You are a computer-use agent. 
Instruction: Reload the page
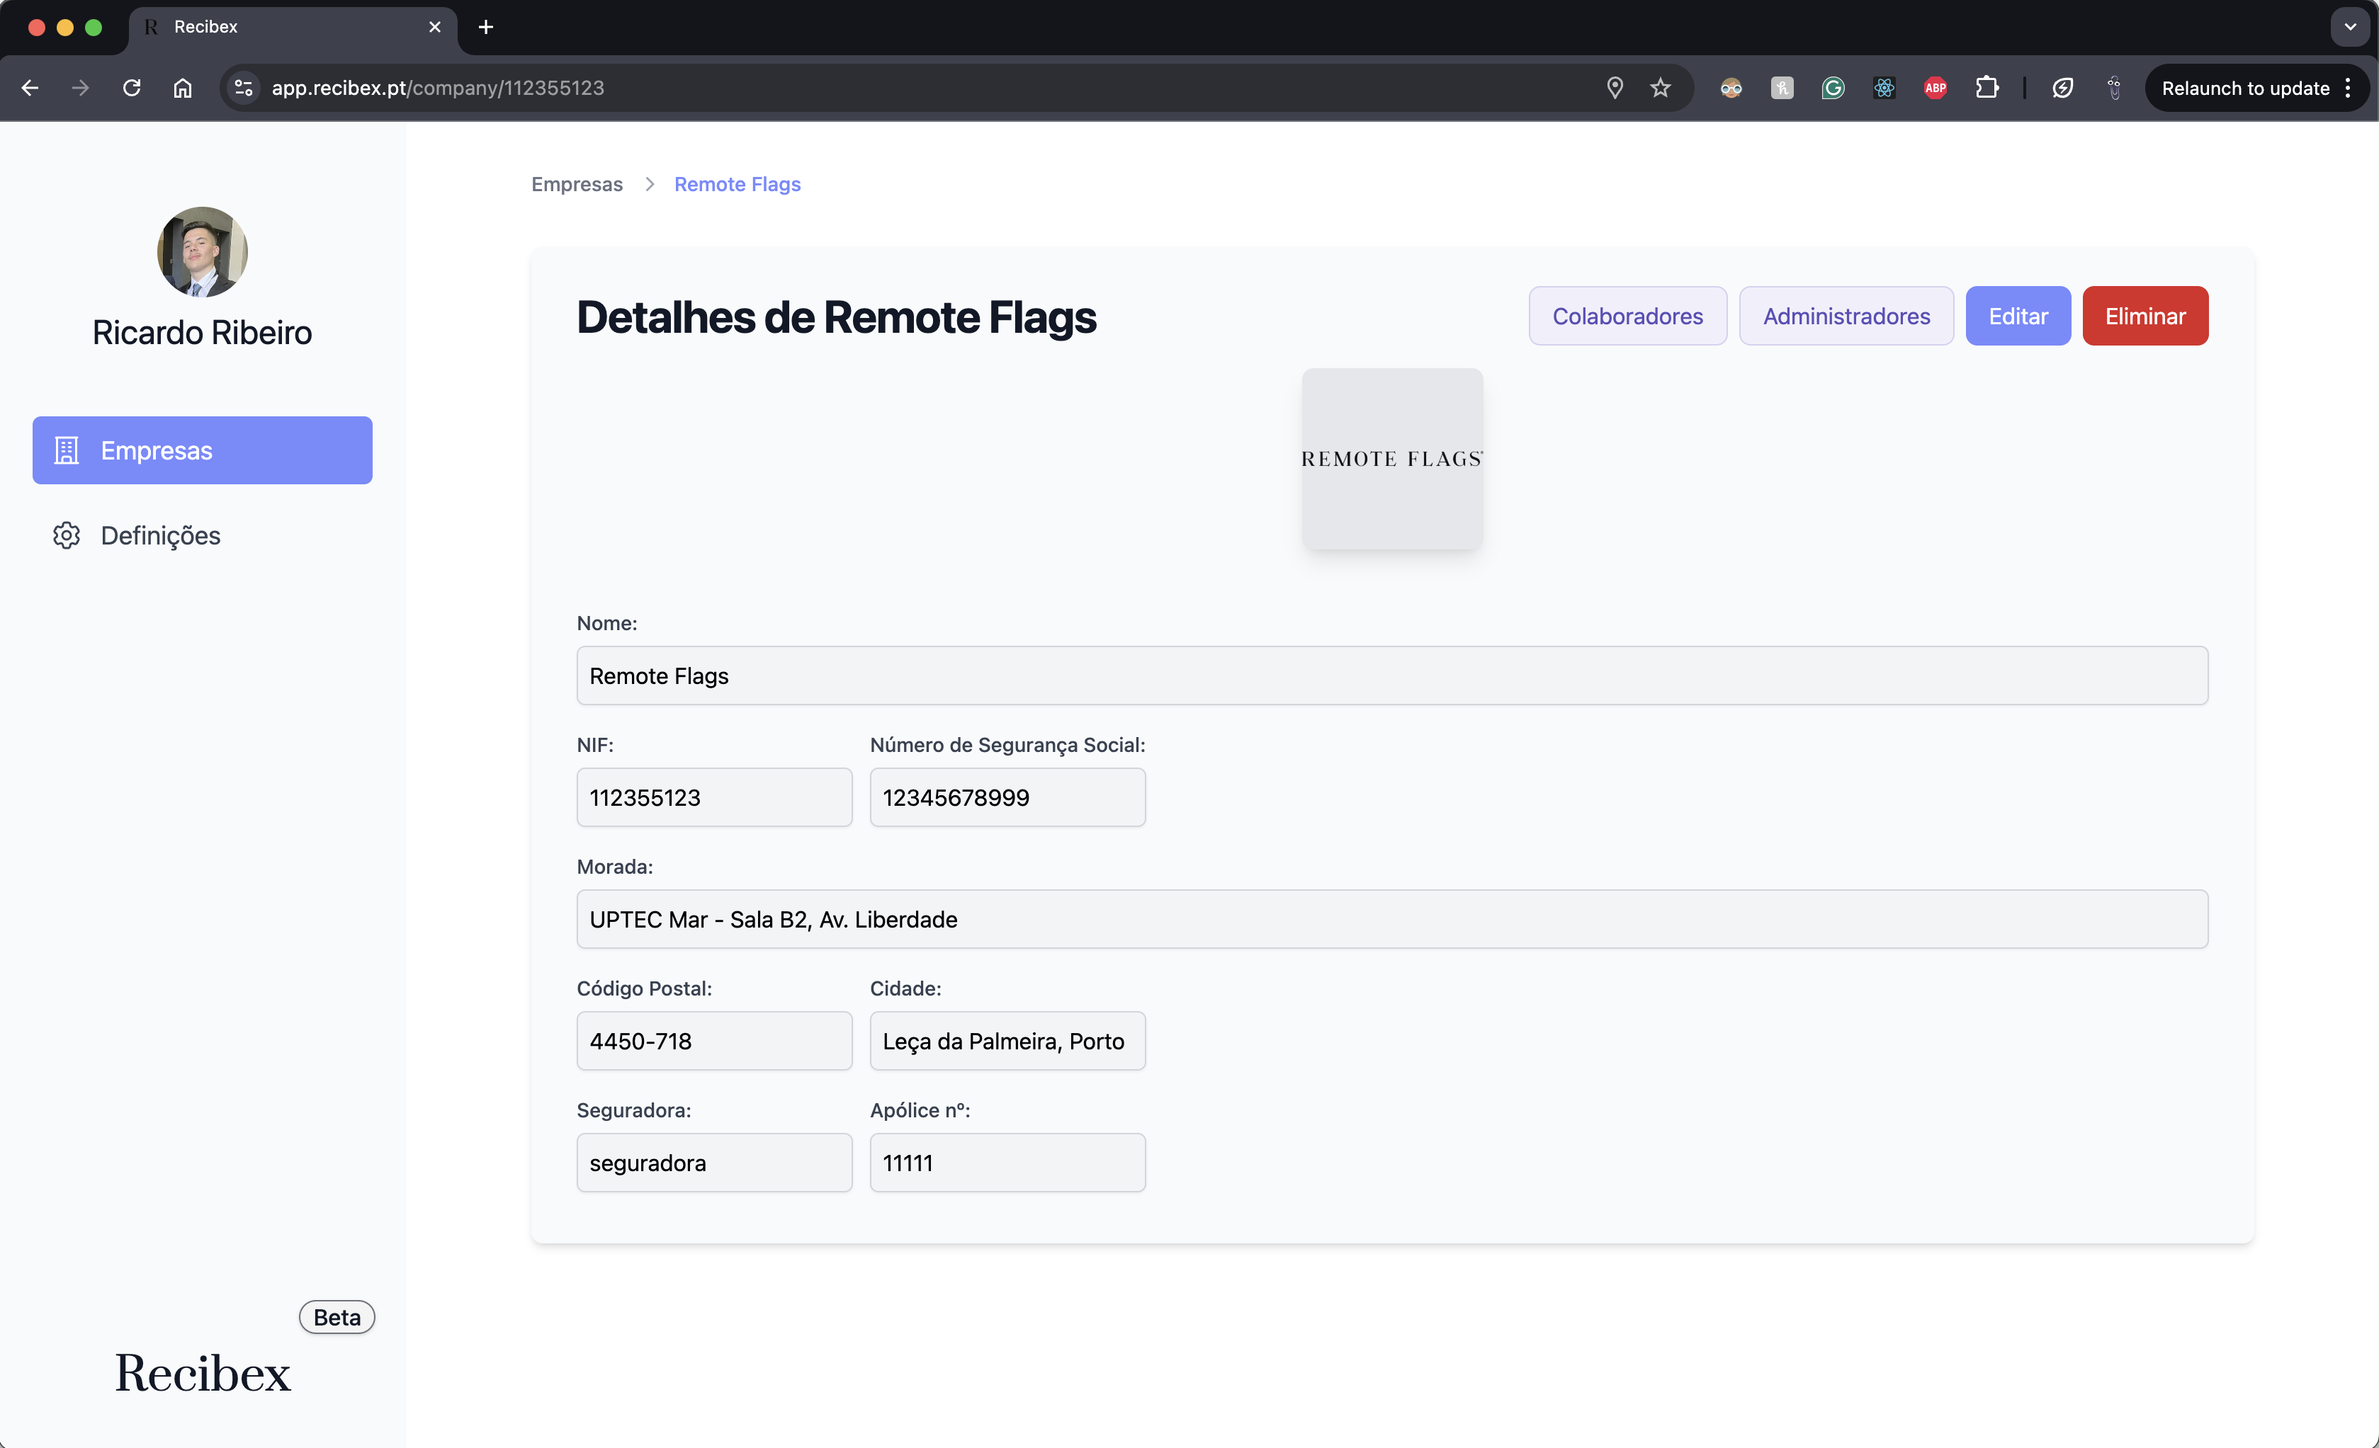pos(132,88)
